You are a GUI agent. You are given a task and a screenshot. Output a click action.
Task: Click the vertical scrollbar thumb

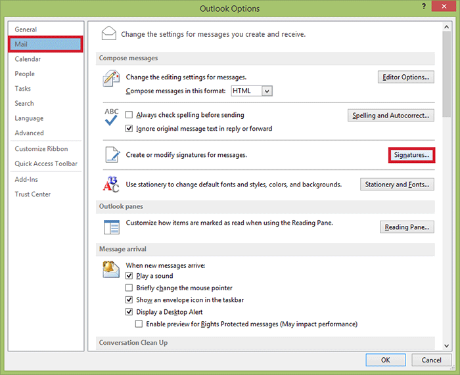tap(446, 74)
